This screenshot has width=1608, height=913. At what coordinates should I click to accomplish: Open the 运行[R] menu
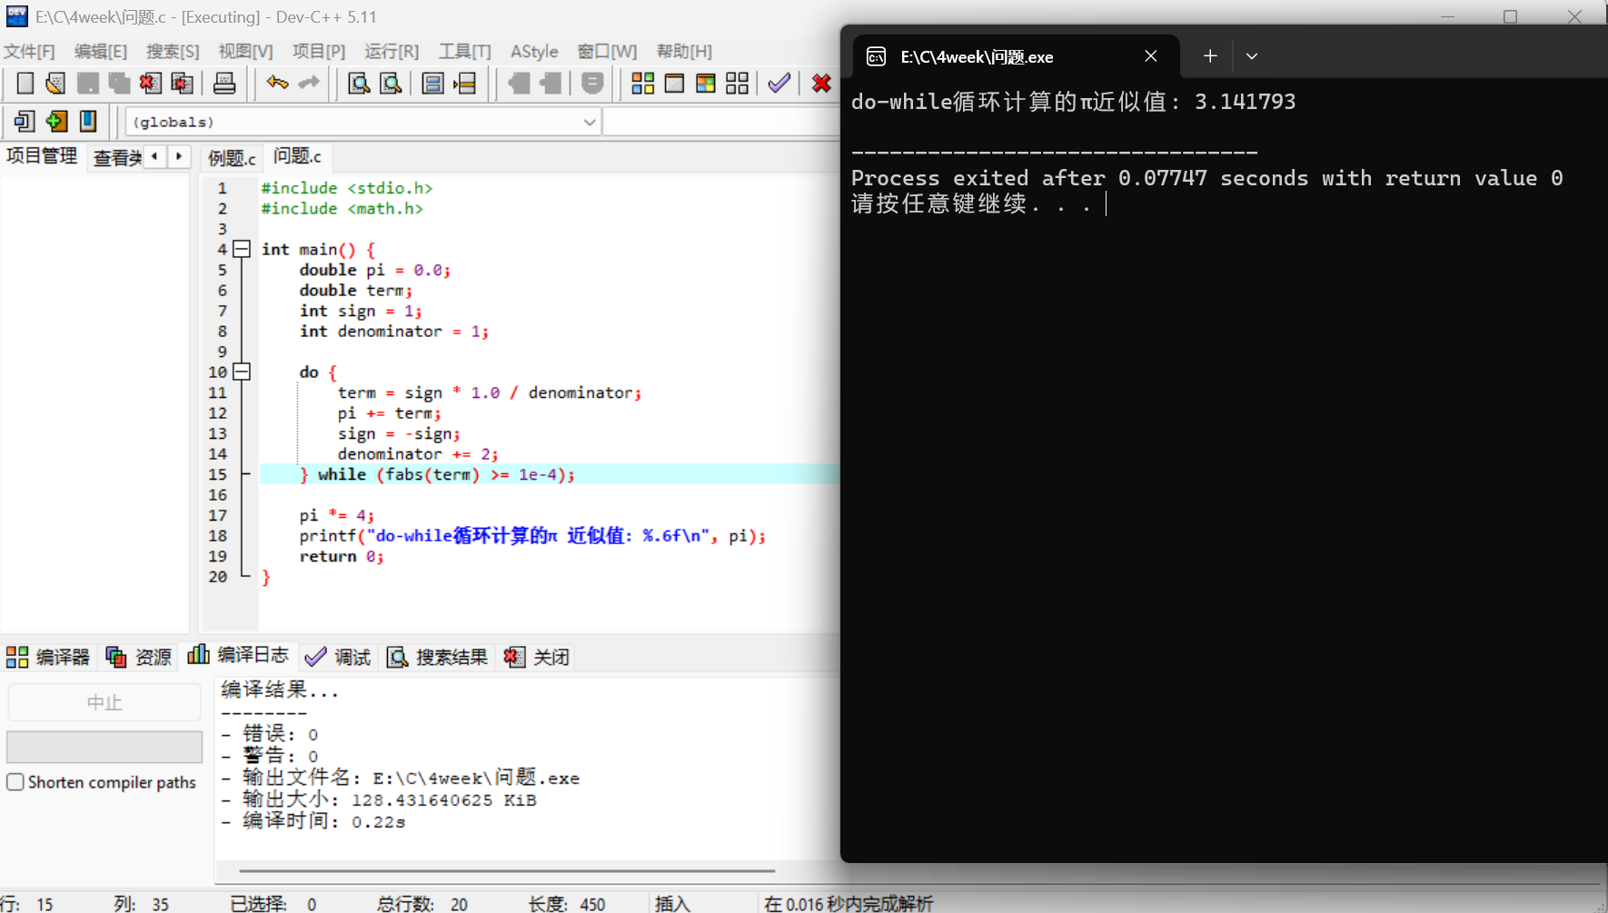[x=392, y=52]
